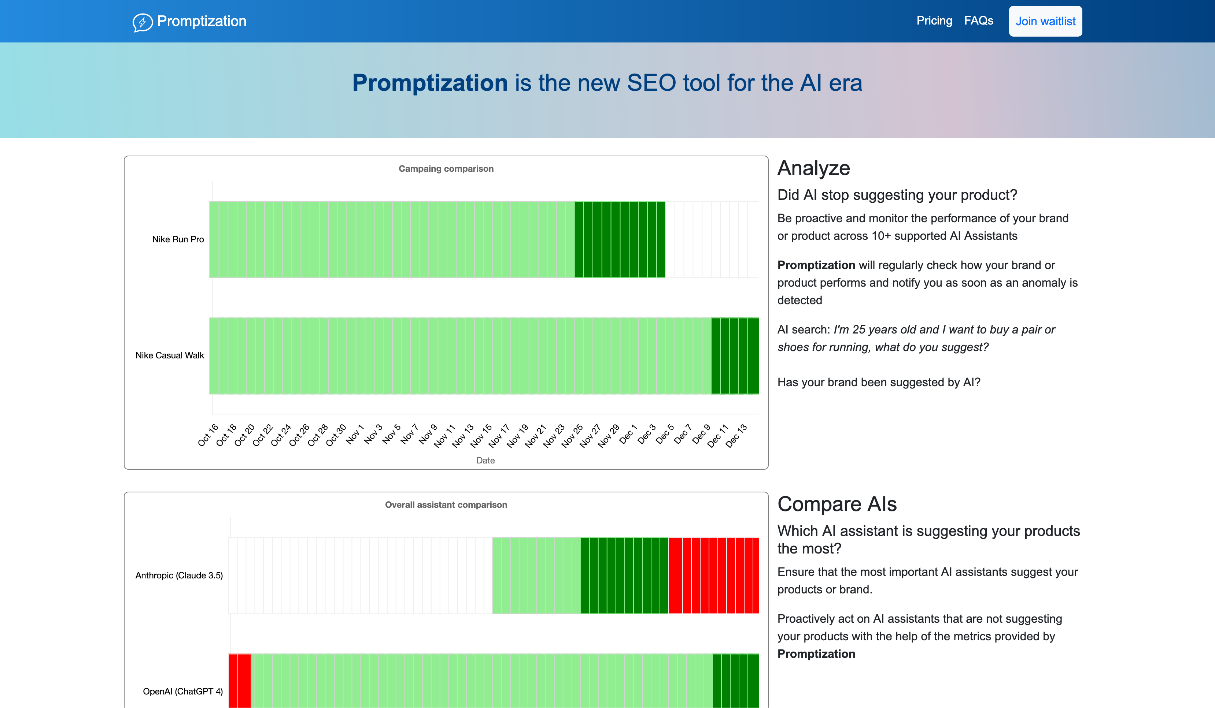Click the Campaing comparison chart title
The height and width of the screenshot is (708, 1215).
(x=446, y=168)
